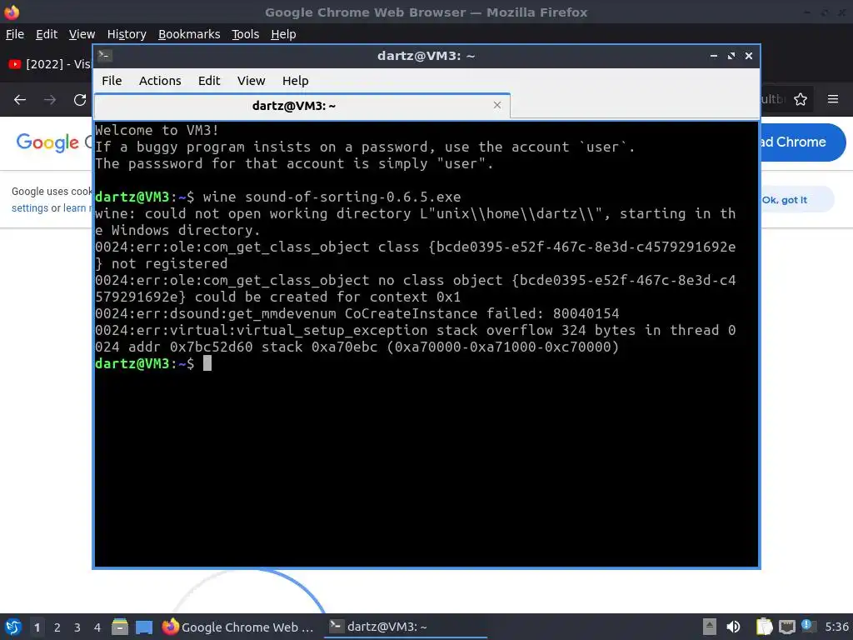Open the terminal File menu

pos(112,81)
